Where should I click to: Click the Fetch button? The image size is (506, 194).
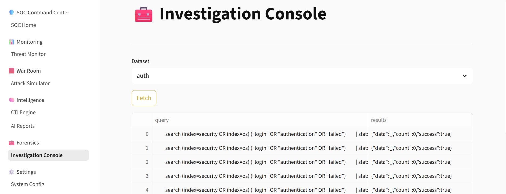pyautogui.click(x=144, y=98)
